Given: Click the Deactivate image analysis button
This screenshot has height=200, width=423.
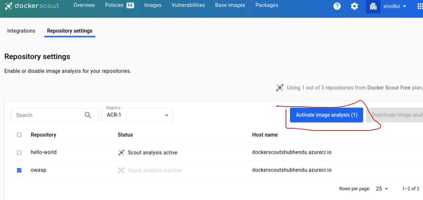Looking at the screenshot, I should click(x=395, y=115).
